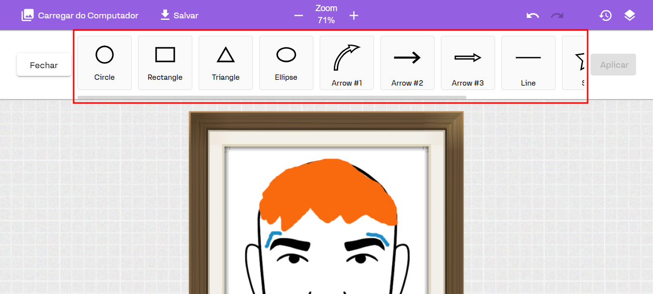Select the Circle shape
This screenshot has width=653, height=294.
click(105, 63)
